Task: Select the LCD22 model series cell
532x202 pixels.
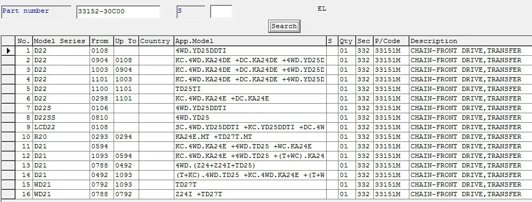Action: pos(61,127)
